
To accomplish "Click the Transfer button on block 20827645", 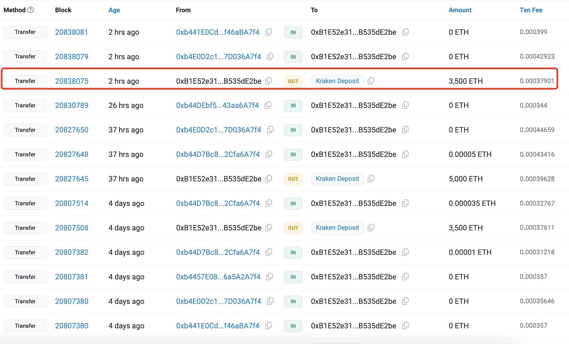I will pos(25,179).
